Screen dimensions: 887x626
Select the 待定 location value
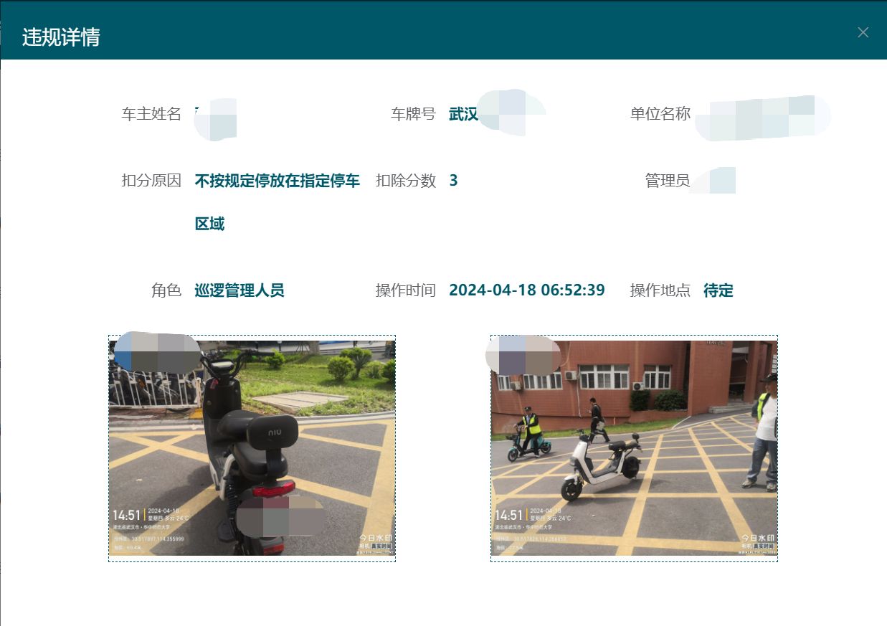718,290
